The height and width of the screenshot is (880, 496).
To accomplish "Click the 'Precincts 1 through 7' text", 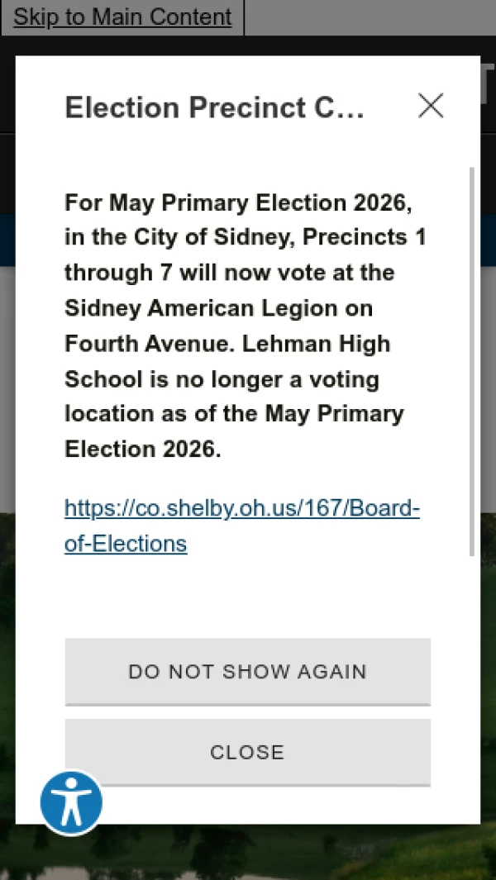I will [245, 255].
